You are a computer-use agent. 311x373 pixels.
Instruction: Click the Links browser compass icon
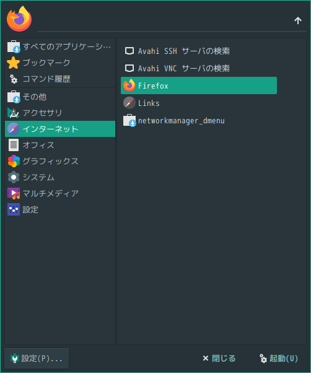point(129,103)
